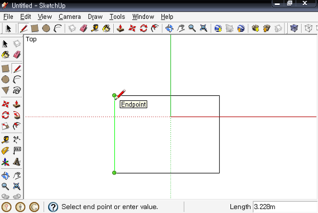Viewport: 318px width, 213px height.
Task: Open the Tools menu
Action: tap(117, 17)
